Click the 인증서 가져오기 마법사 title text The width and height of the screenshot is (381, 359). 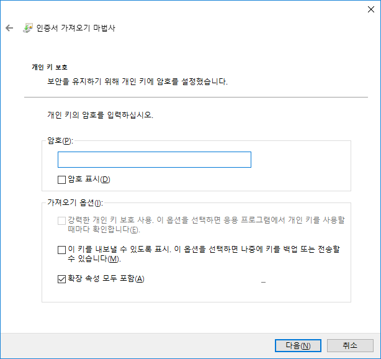[76, 28]
